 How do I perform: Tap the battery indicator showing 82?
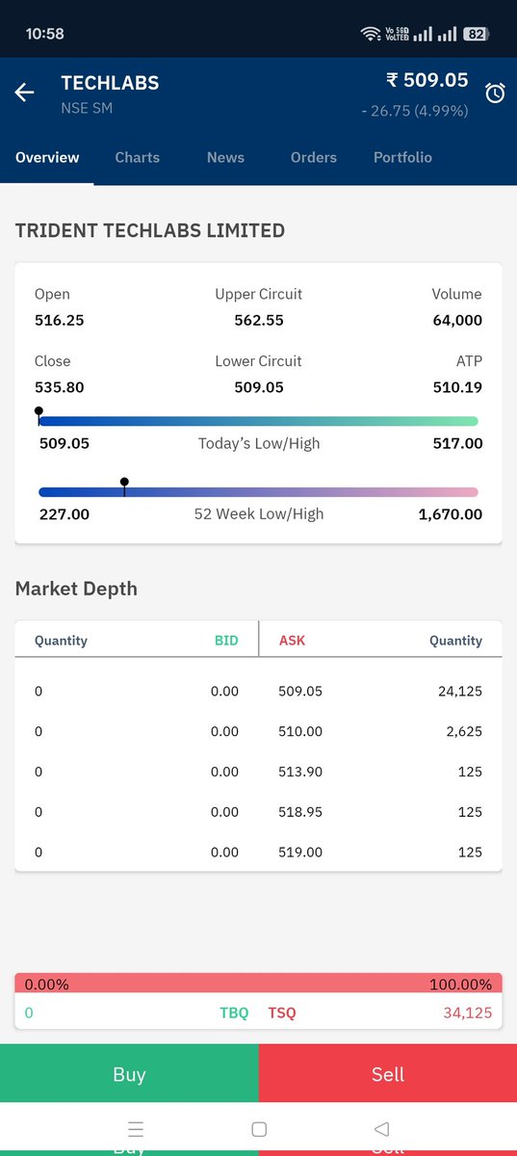pos(476,34)
